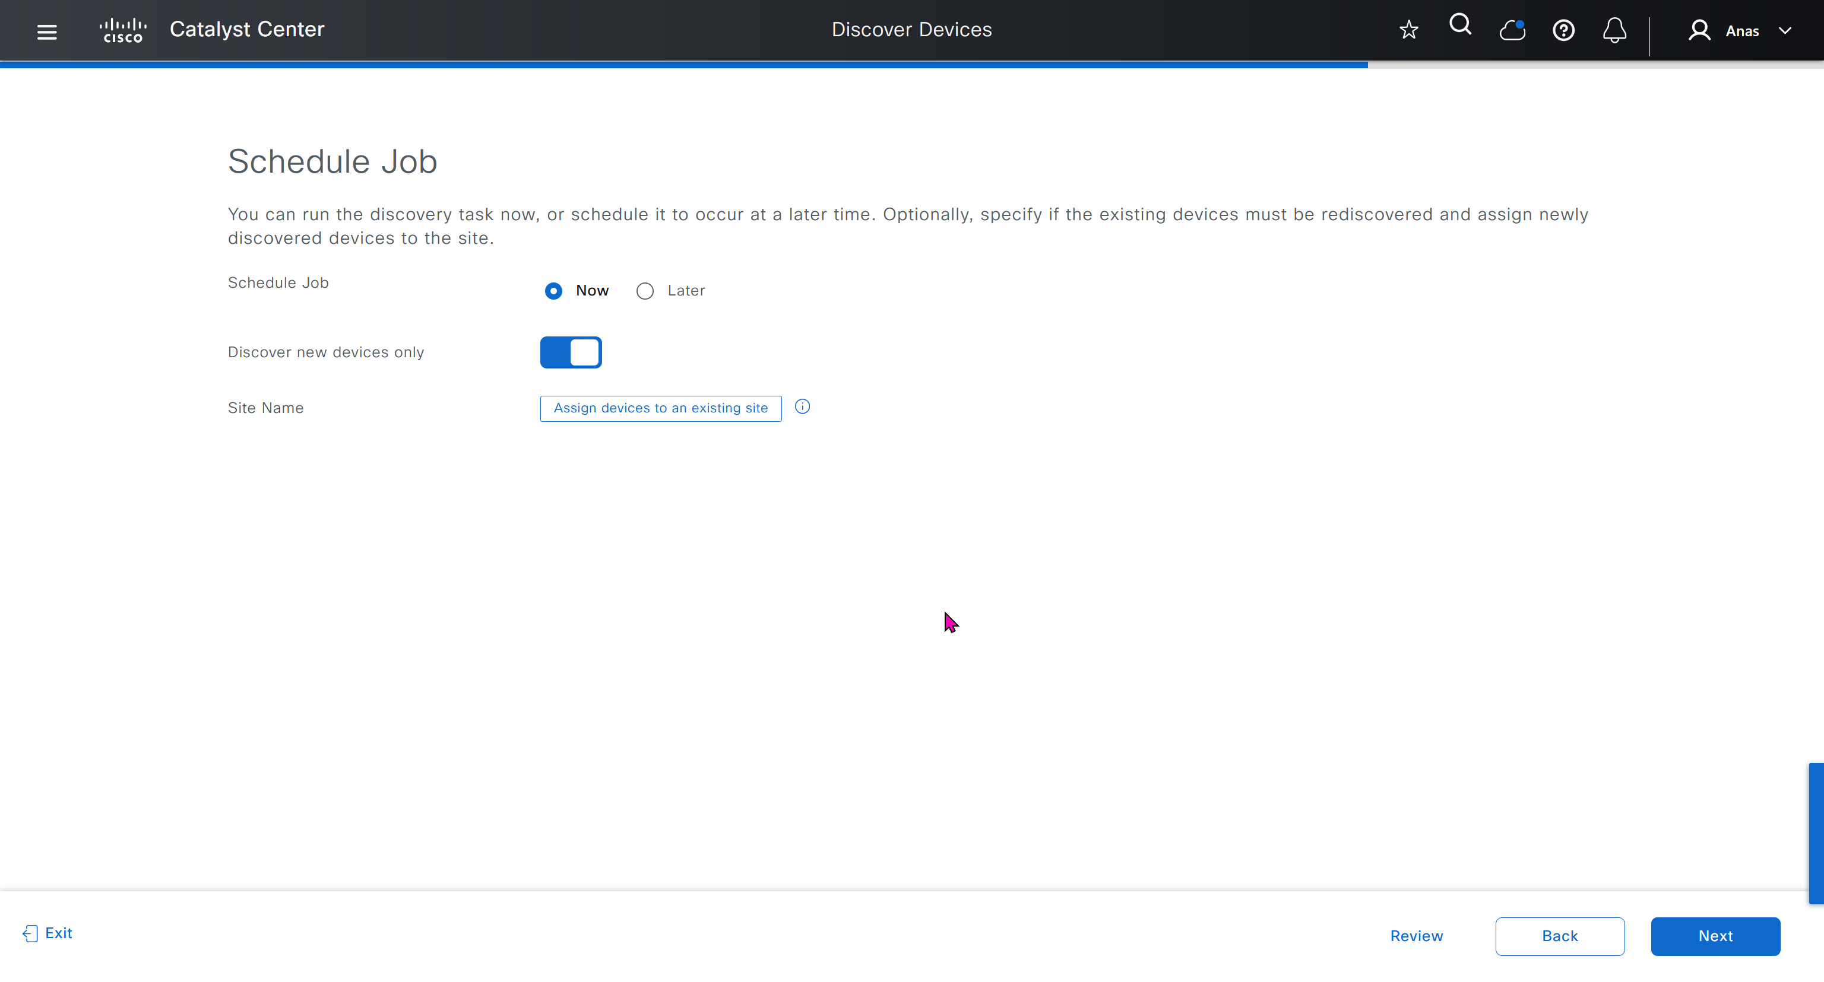Screen dimensions: 1824x982
Task: Open the global search icon
Action: coord(1460,26)
